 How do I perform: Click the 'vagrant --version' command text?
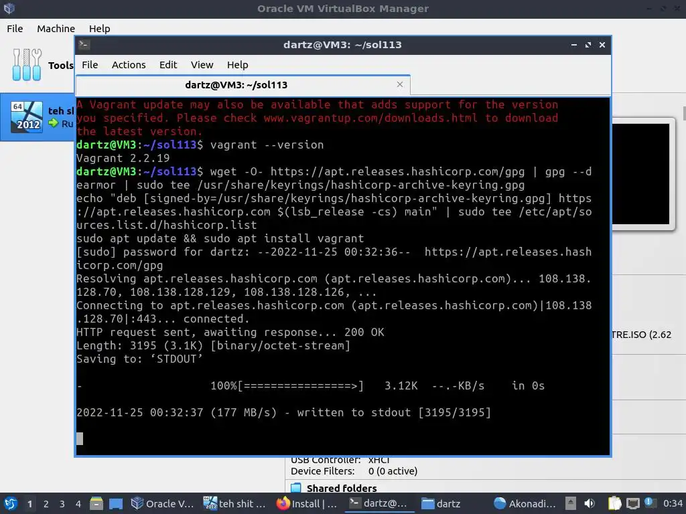point(267,145)
